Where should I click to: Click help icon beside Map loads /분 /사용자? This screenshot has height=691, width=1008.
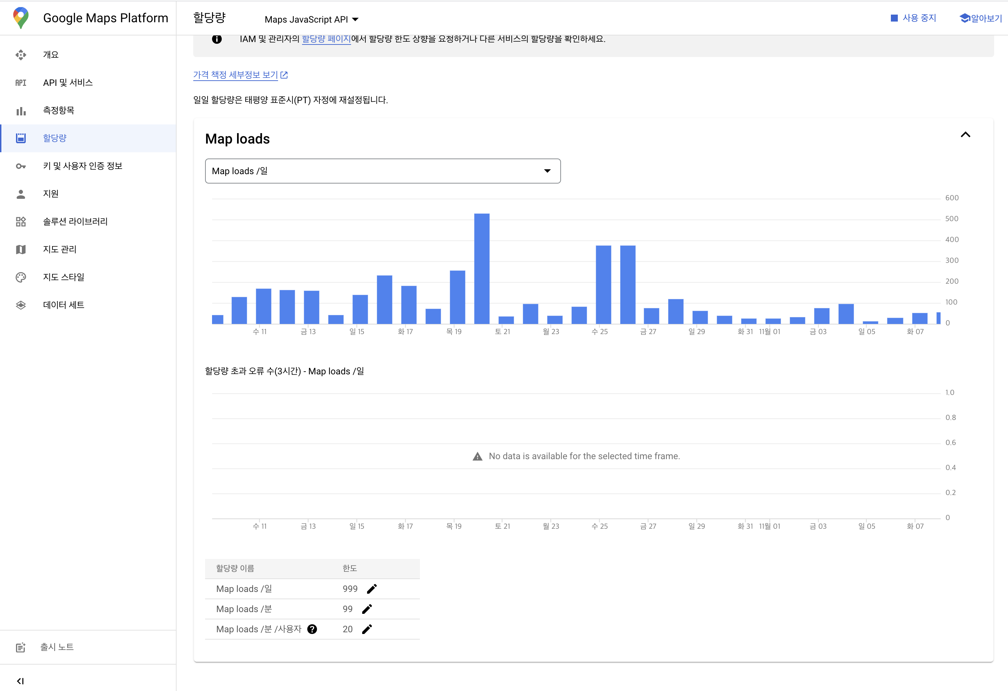312,629
